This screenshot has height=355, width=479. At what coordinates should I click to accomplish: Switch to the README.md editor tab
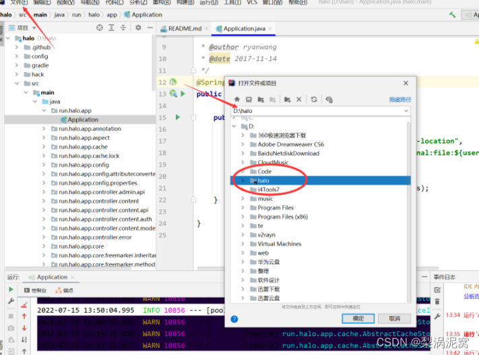pyautogui.click(x=184, y=29)
